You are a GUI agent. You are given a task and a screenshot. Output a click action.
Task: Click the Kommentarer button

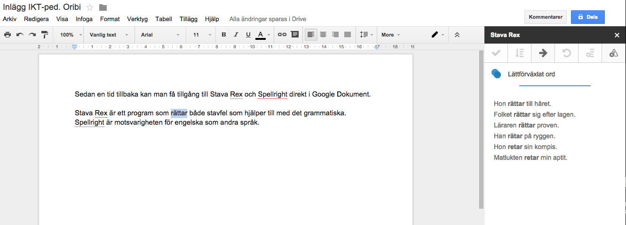(x=546, y=17)
